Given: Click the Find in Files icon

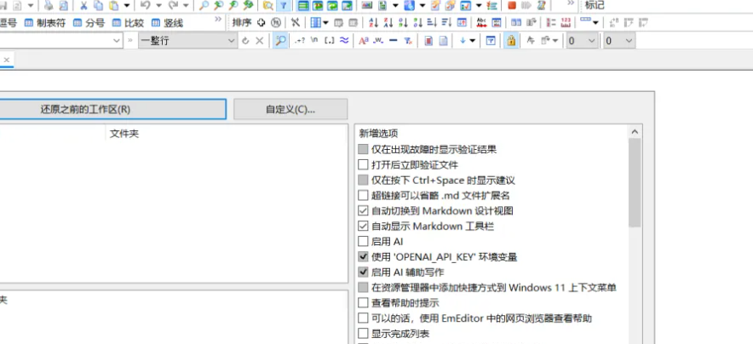Looking at the screenshot, I should tap(268, 6).
